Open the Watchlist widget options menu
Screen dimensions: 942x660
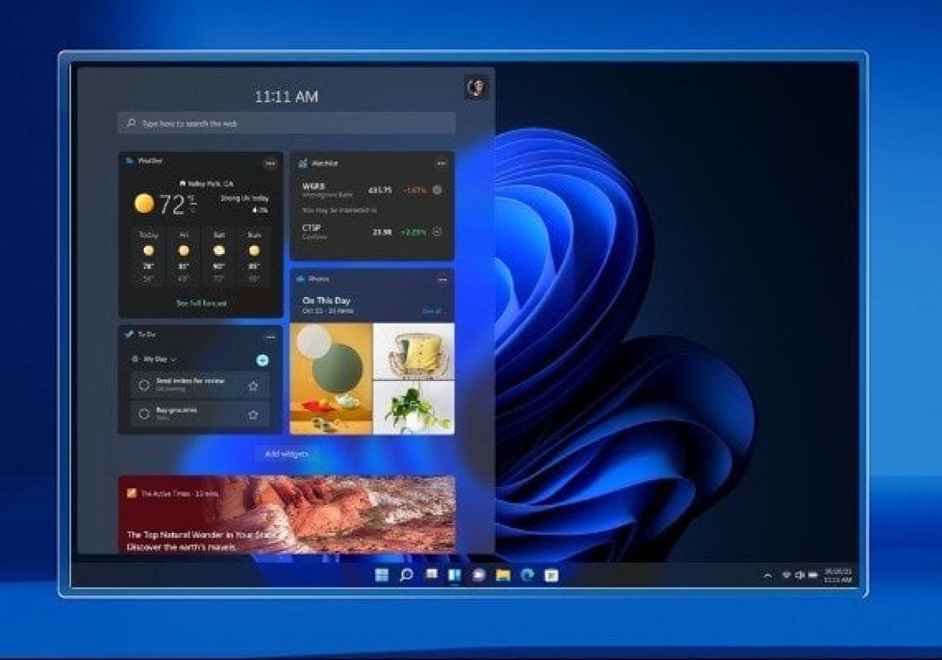click(x=442, y=164)
